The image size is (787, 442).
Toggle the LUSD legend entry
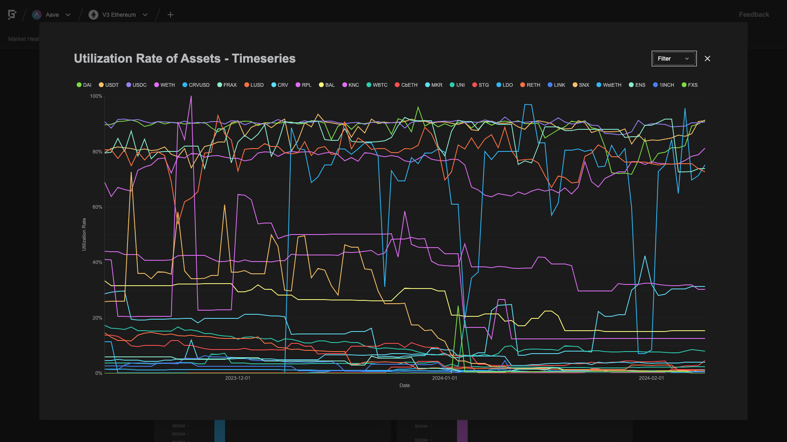click(x=254, y=85)
